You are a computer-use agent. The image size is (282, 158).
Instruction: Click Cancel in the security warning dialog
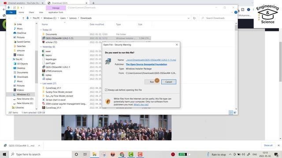click(168, 82)
